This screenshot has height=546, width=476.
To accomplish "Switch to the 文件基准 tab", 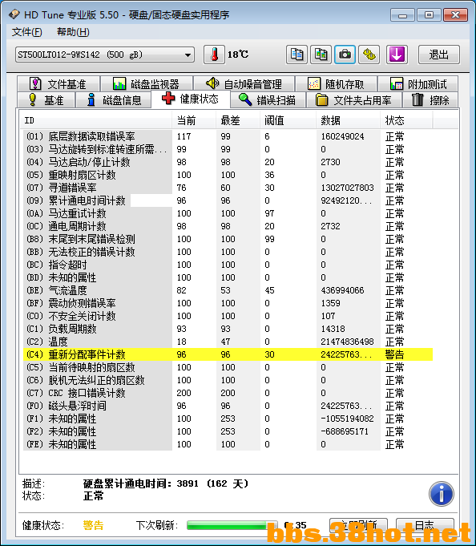I will point(58,84).
